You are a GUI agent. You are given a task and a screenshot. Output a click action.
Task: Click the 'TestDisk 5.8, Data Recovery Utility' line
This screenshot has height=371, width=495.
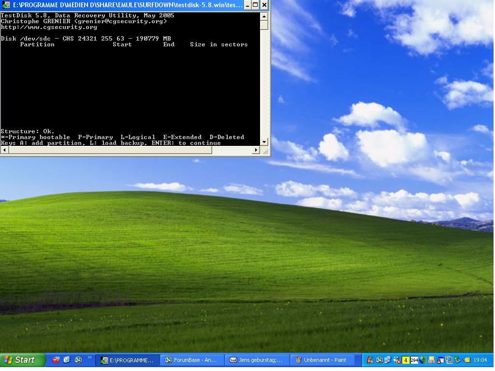[x=87, y=15]
